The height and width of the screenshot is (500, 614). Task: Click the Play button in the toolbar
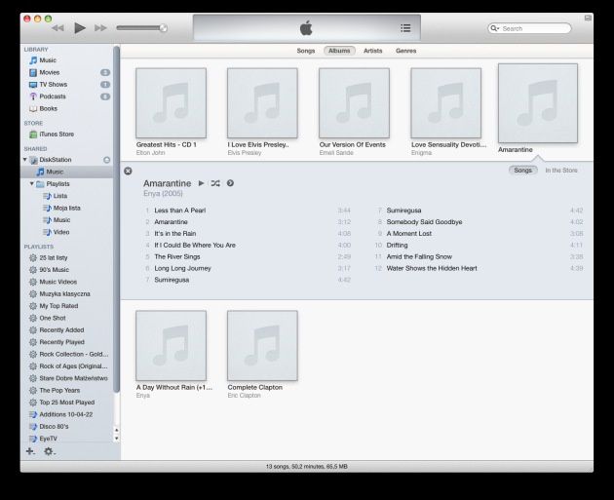(80, 28)
